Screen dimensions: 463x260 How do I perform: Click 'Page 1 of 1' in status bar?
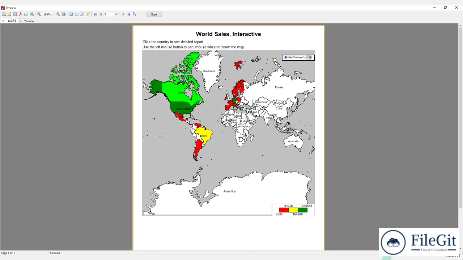[x=8, y=253]
